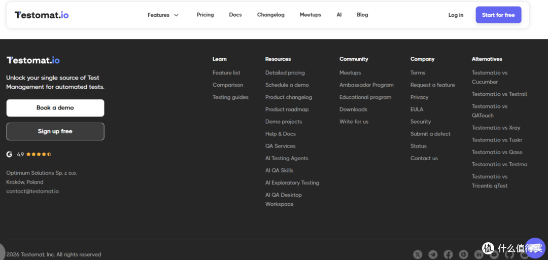548x260 pixels.
Task: Open the X (Twitter) social icon
Action: tap(418, 255)
